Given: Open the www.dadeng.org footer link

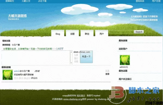Looking at the screenshot, I should click(73, 99).
